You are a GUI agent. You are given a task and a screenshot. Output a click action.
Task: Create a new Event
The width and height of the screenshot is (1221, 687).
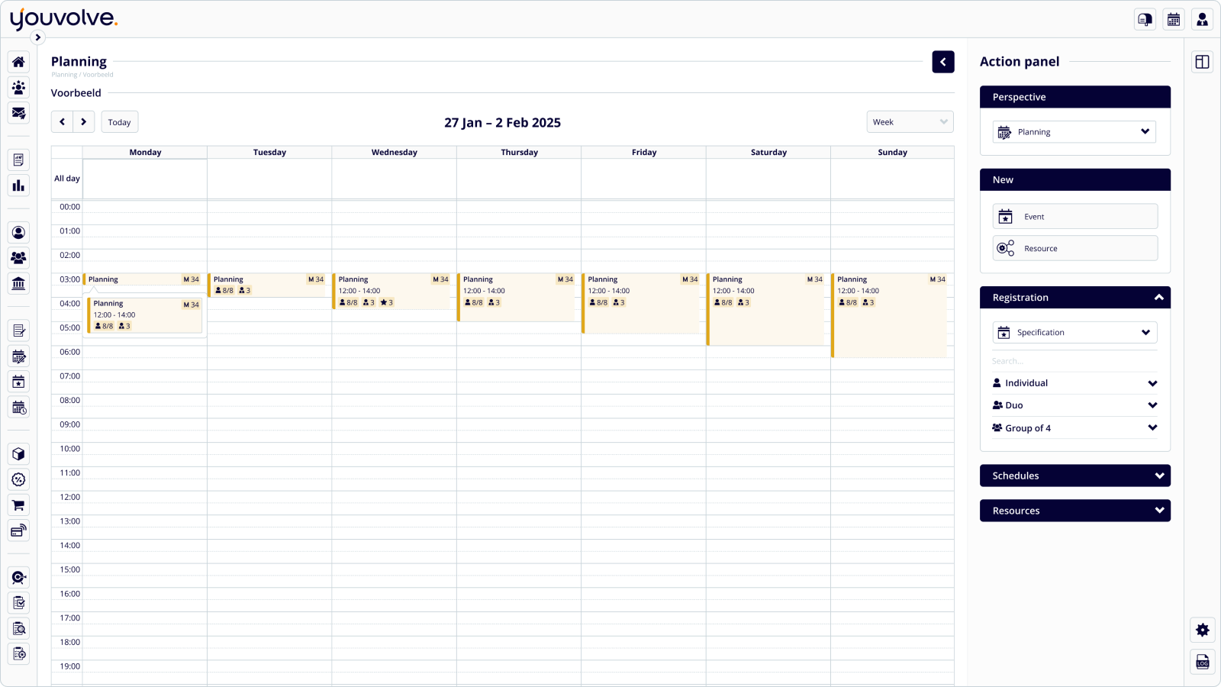[1074, 217]
